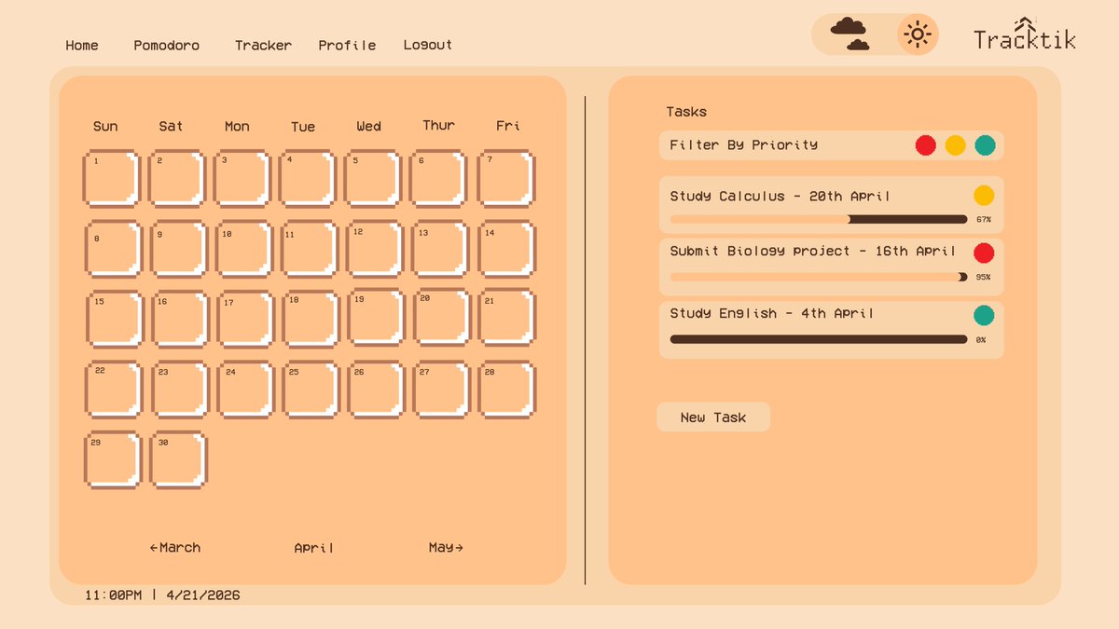Click the 0% progress value
This screenshot has height=629, width=1119.
coord(981,340)
